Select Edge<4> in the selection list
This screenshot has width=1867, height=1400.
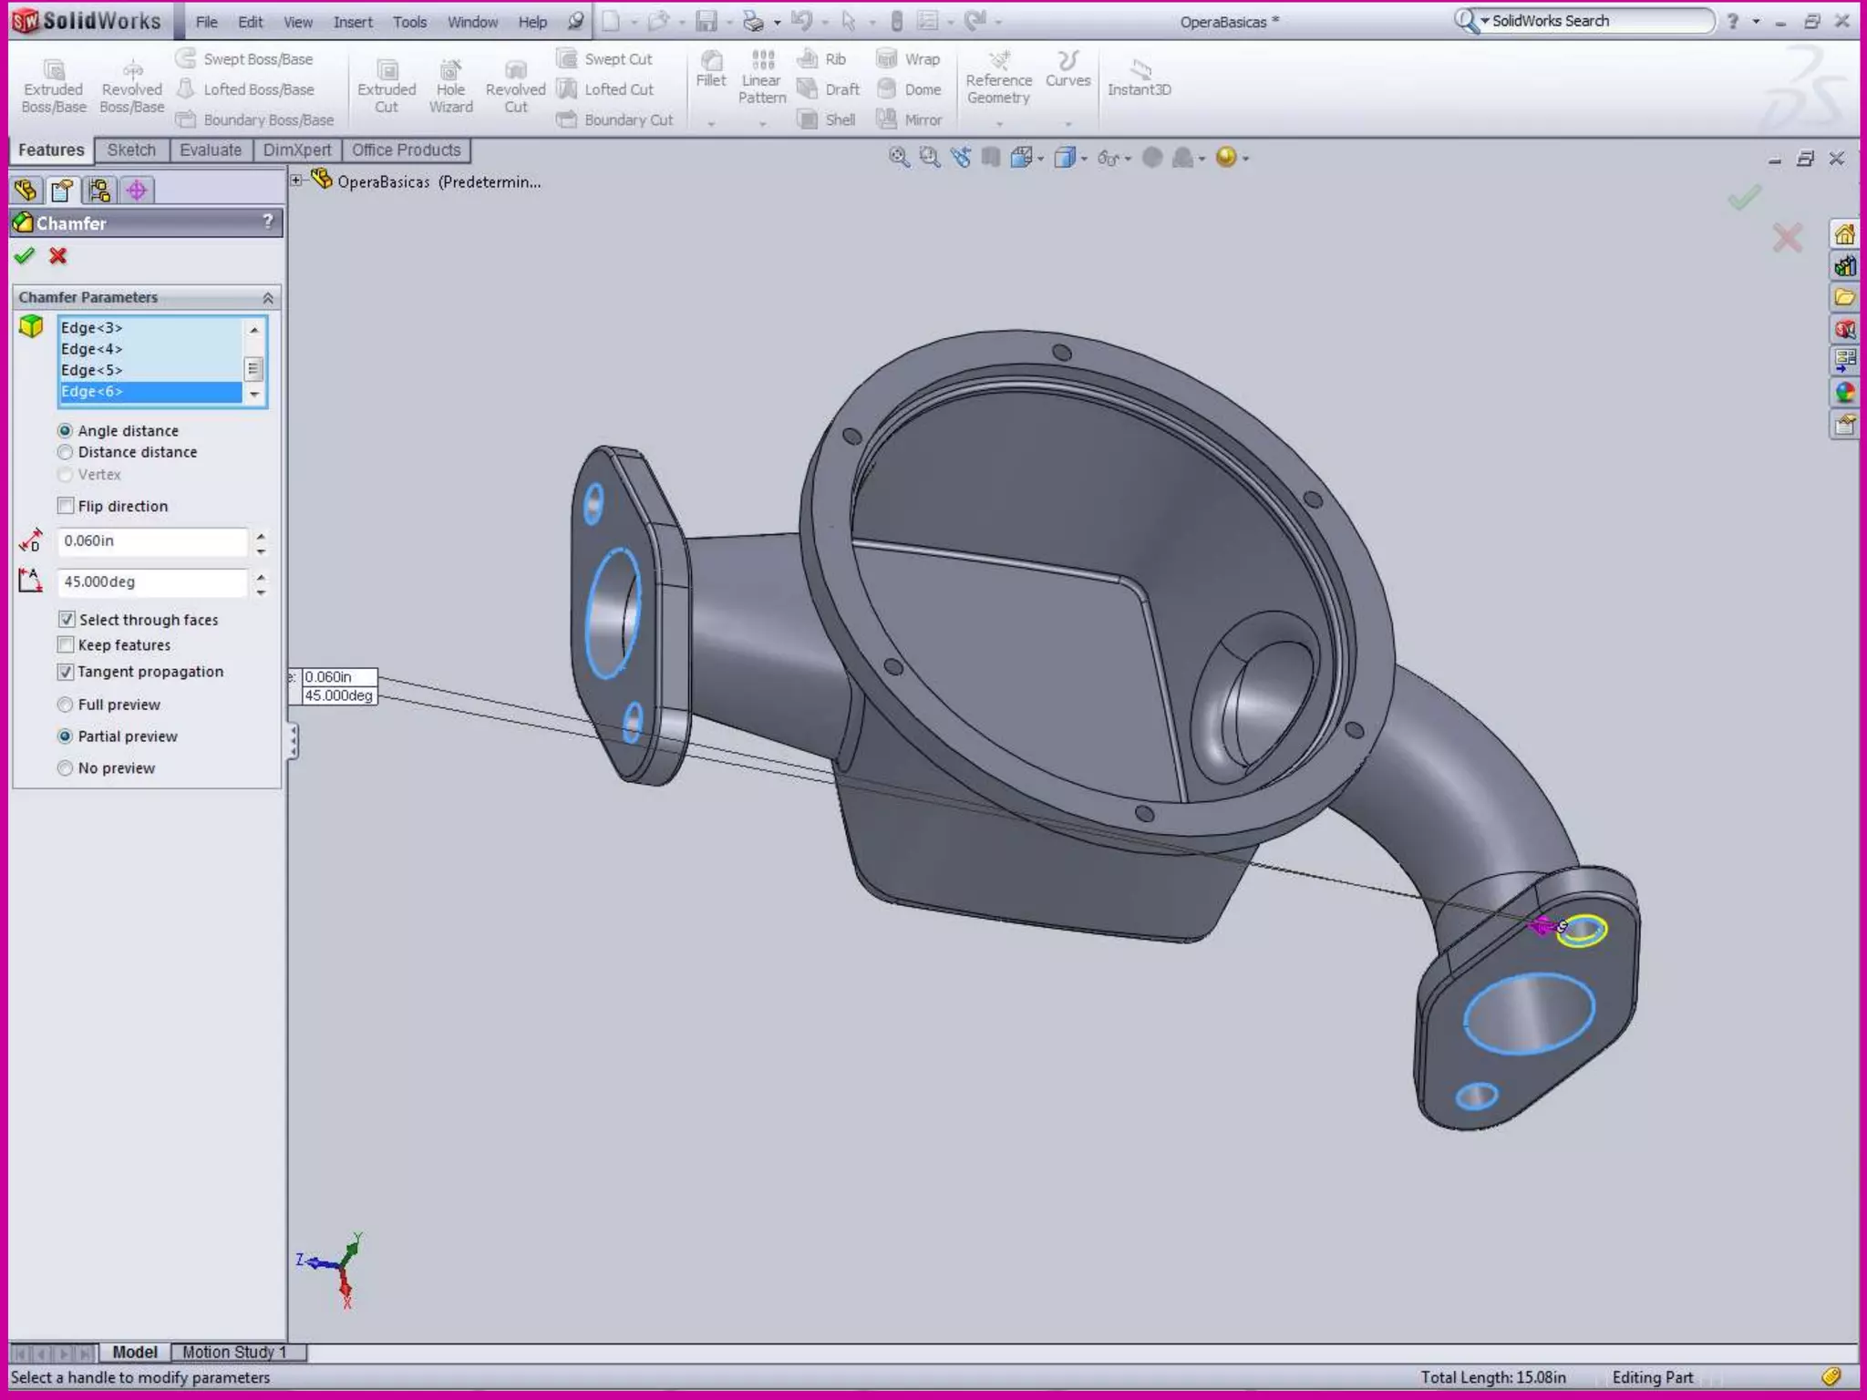91,349
